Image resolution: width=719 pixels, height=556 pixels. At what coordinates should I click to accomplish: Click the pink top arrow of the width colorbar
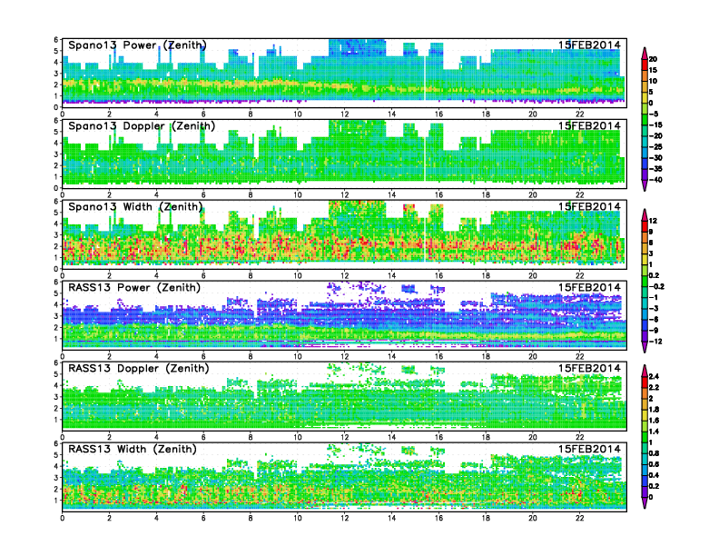[x=645, y=370]
